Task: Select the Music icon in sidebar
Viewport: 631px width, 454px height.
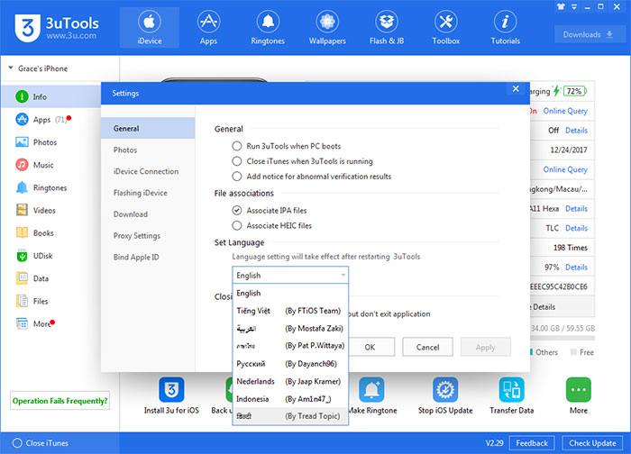Action: pyautogui.click(x=22, y=165)
